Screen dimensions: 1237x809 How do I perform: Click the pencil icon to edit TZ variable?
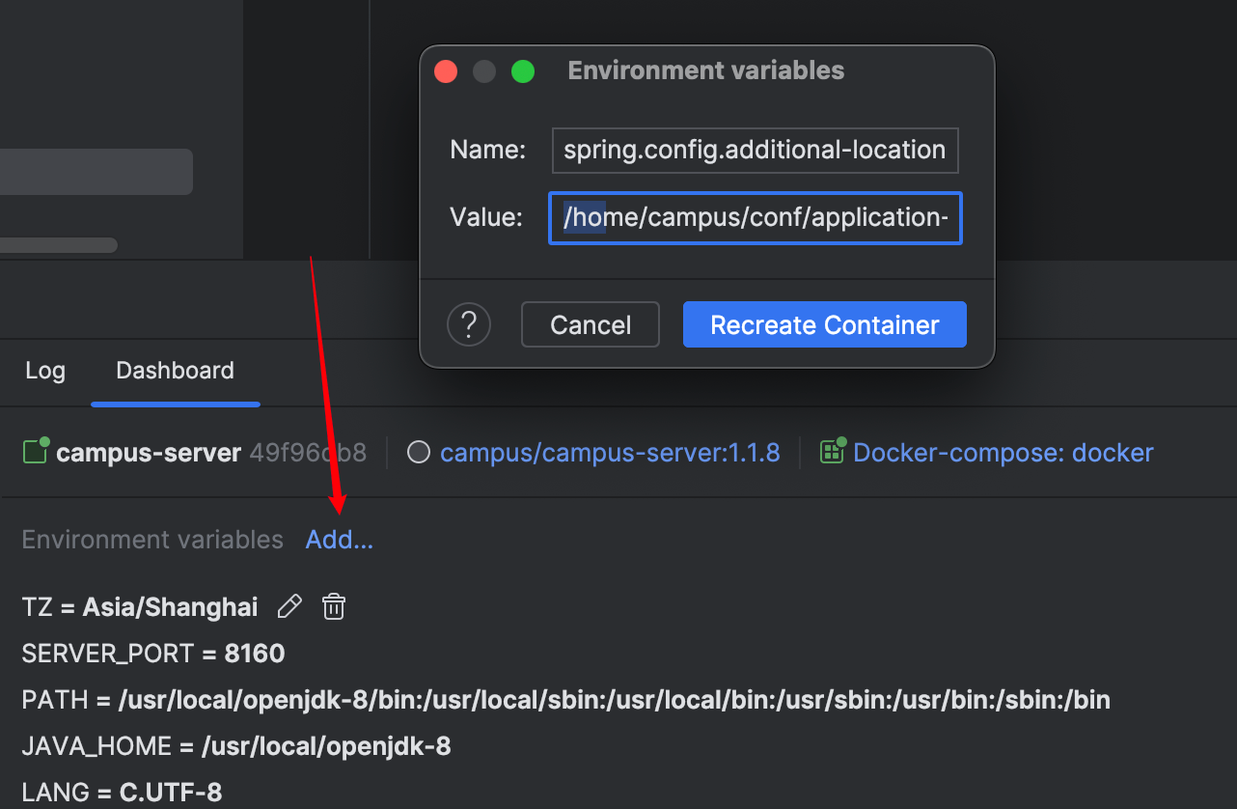289,606
